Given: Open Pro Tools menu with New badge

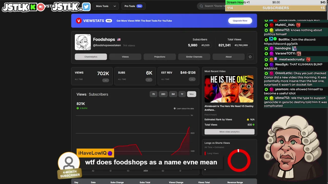Looking at the screenshot, I should [x=133, y=6].
